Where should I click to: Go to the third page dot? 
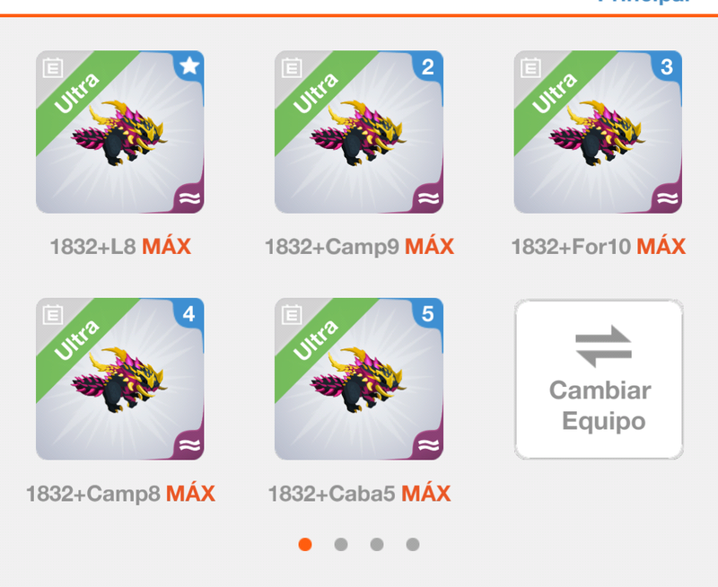click(377, 545)
